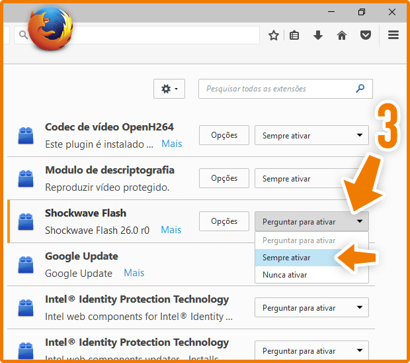
Task: Expand Sempre ativar dropdown for OpenH264 codec
Action: click(x=311, y=135)
